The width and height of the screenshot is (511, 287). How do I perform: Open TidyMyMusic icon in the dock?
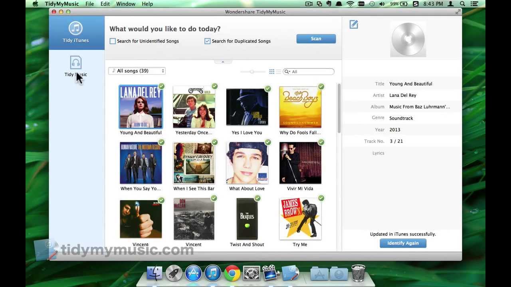point(290,273)
